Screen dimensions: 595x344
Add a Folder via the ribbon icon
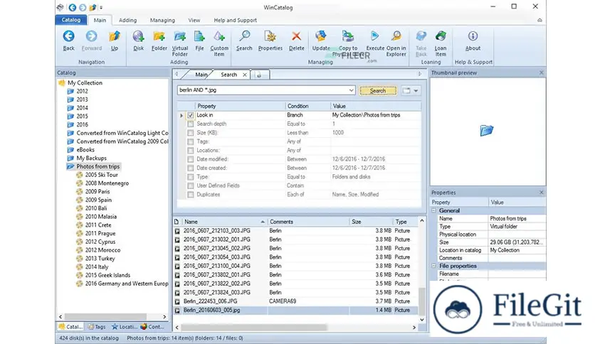pos(159,36)
